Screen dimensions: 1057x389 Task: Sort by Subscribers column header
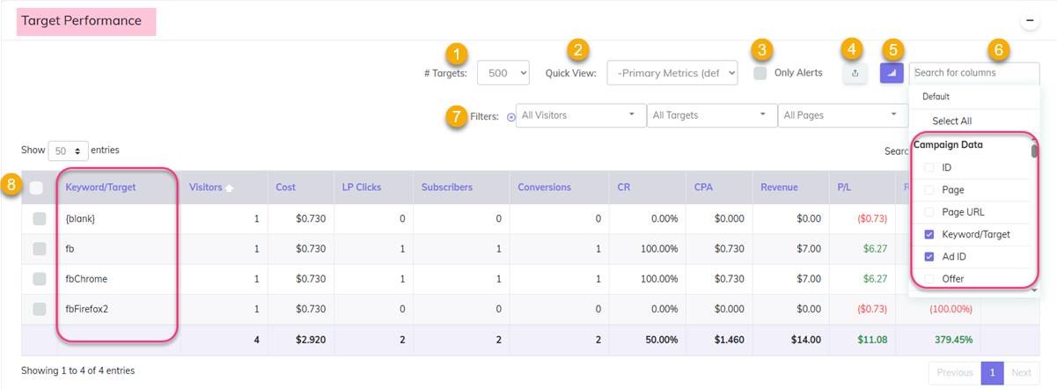tap(447, 187)
